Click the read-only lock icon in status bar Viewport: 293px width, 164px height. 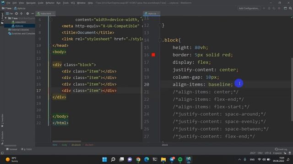tap(285, 153)
